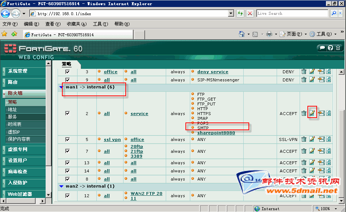
Task: Open the 查看(V) menu
Action: click(53, 24)
